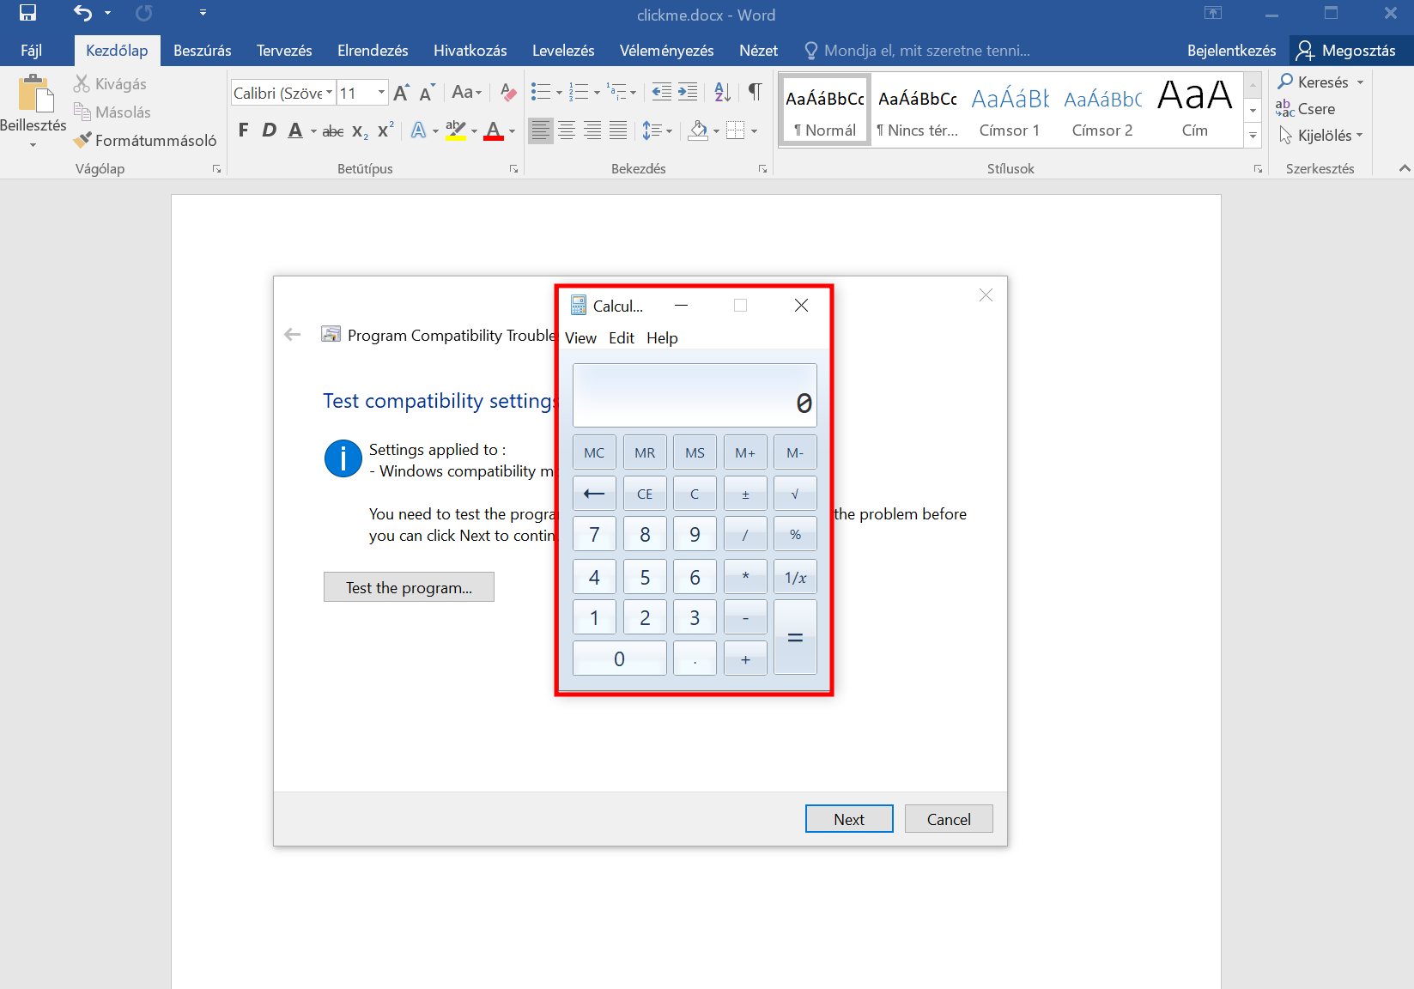Open font size dropdown showing 11
1414x989 pixels.
point(381,93)
